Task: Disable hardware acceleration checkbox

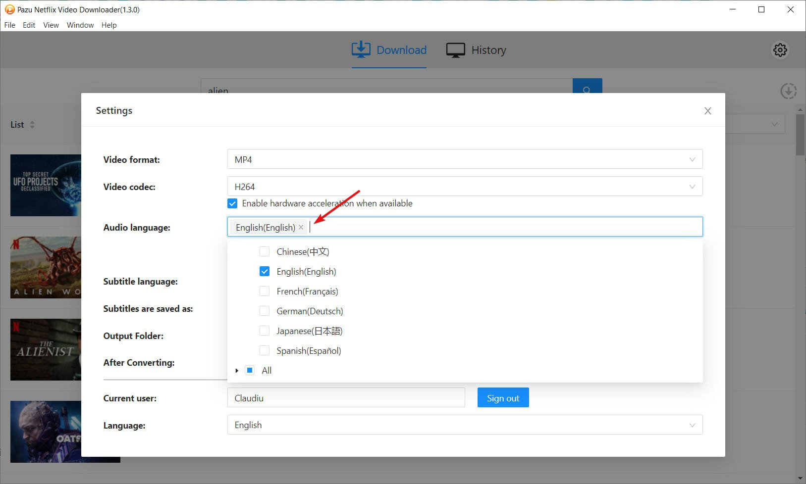Action: pos(232,203)
